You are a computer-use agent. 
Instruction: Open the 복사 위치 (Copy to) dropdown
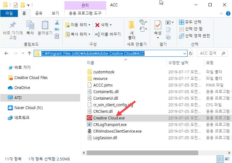coord(78,34)
